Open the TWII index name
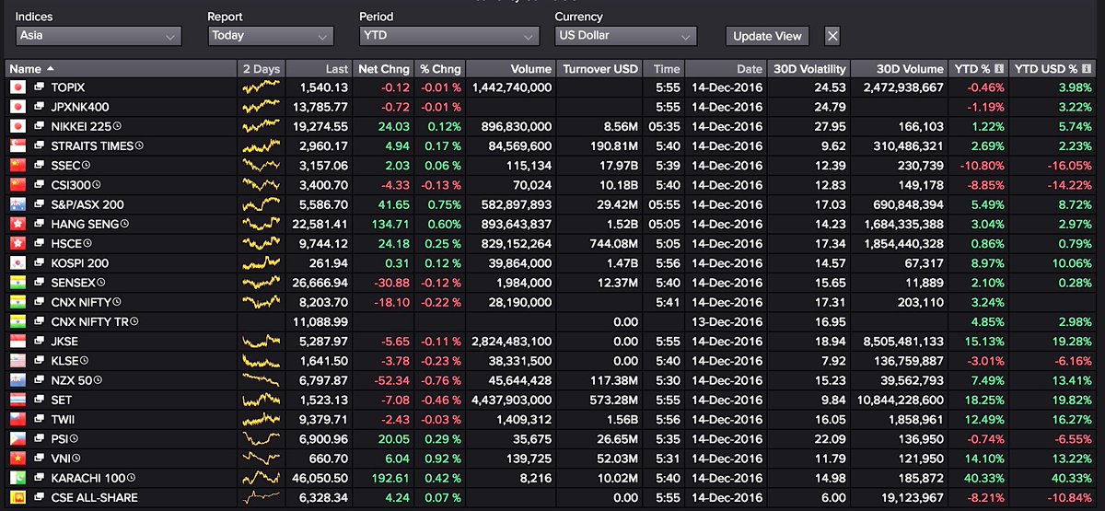The image size is (1105, 511). pyautogui.click(x=62, y=419)
